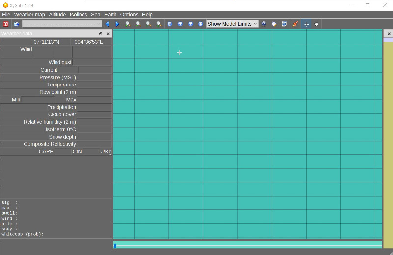Screen dimensions: 393x255
Task: Click the second magnifier zoom out icon
Action: [x=139, y=24]
